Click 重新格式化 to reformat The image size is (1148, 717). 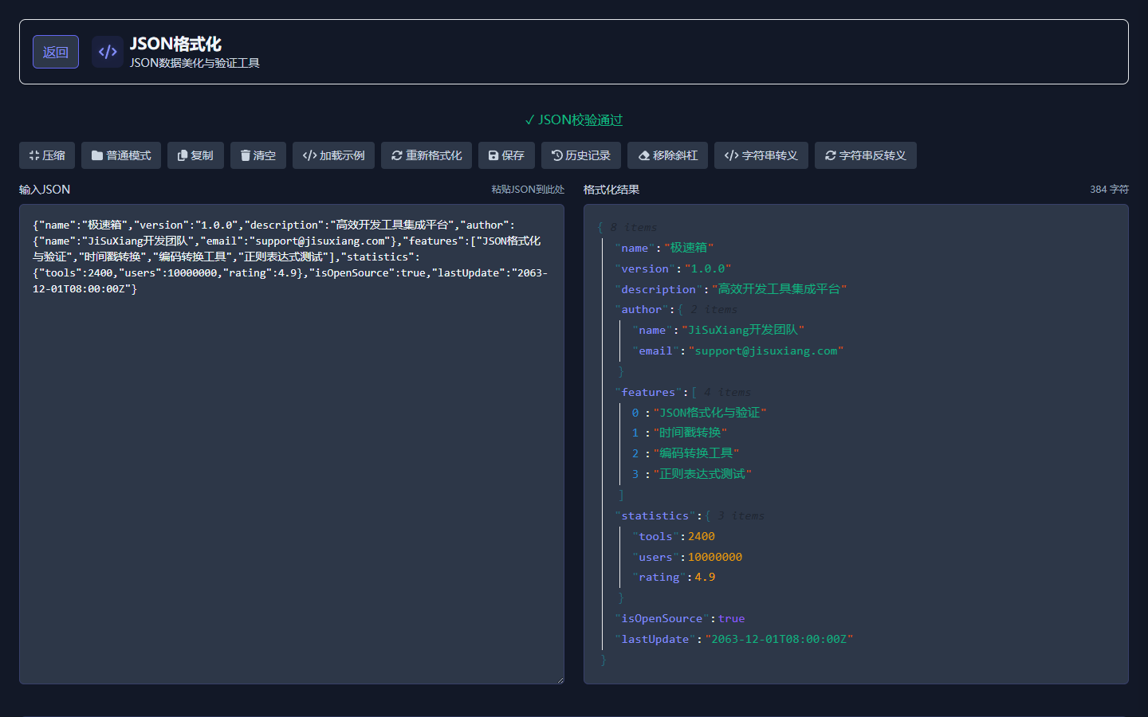[x=427, y=155]
